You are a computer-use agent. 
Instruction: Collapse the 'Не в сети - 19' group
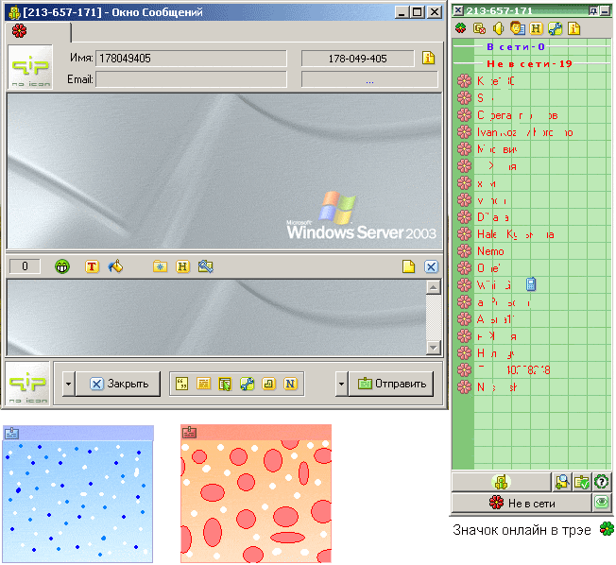(x=529, y=63)
